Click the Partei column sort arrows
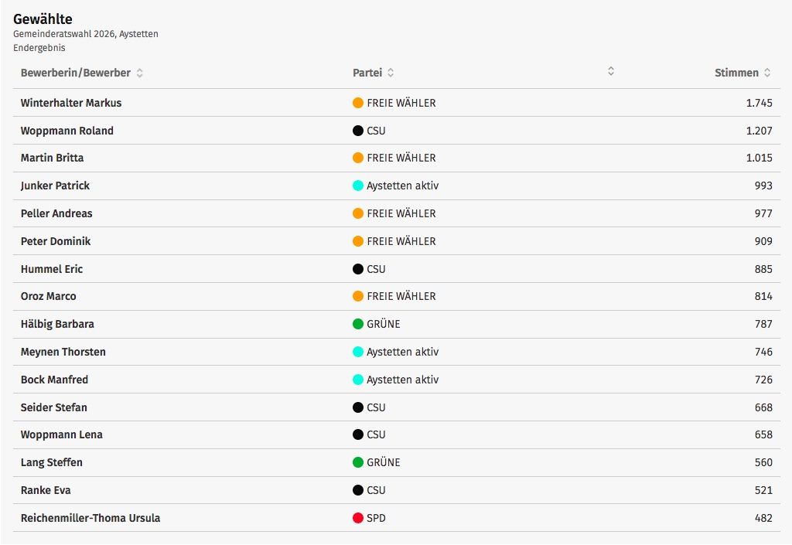The image size is (792, 545). tap(391, 73)
